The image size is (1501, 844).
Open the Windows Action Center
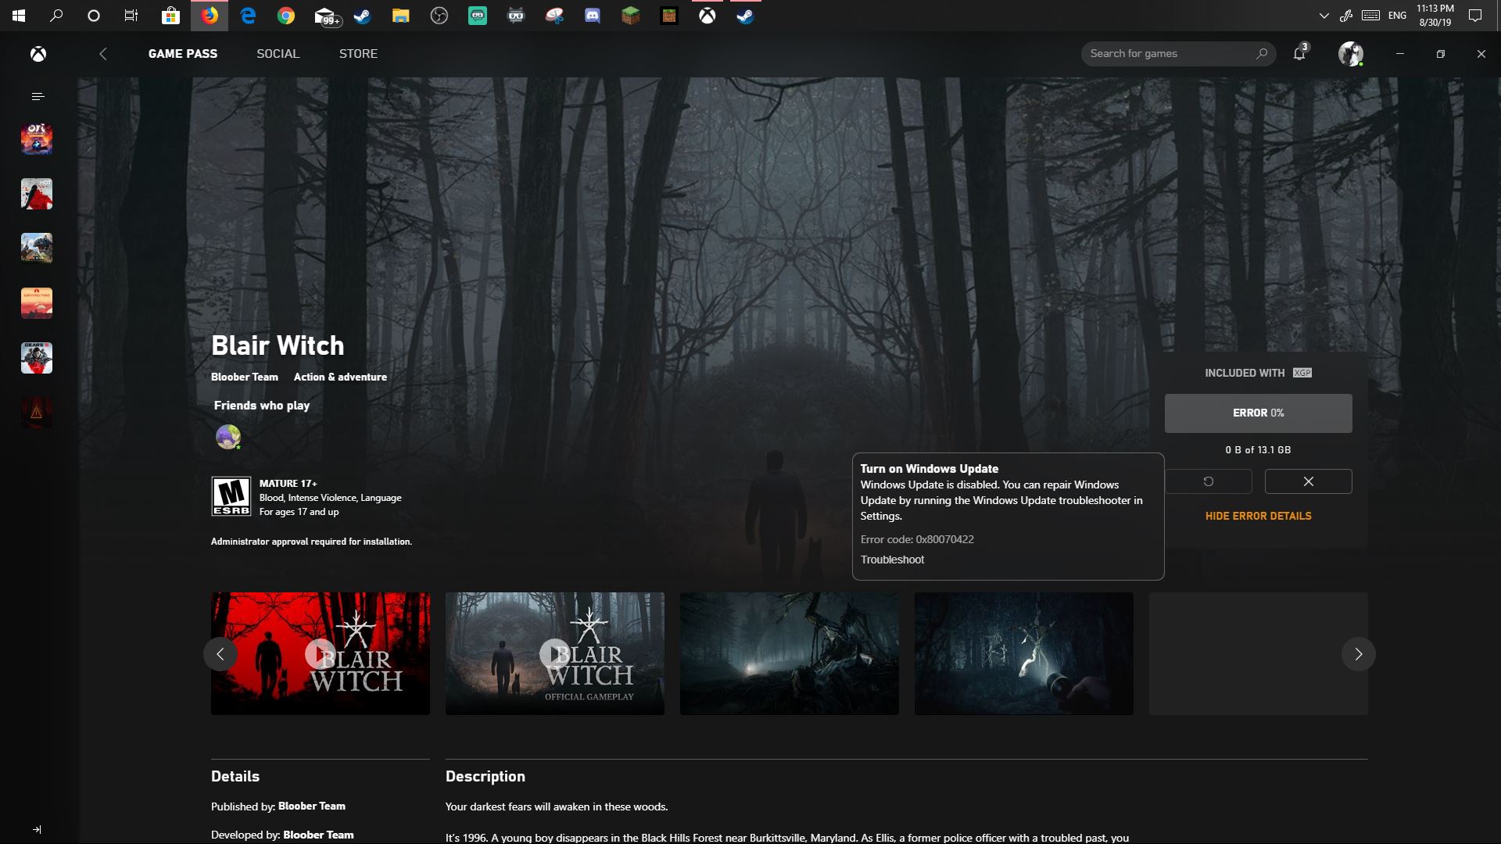pyautogui.click(x=1475, y=16)
